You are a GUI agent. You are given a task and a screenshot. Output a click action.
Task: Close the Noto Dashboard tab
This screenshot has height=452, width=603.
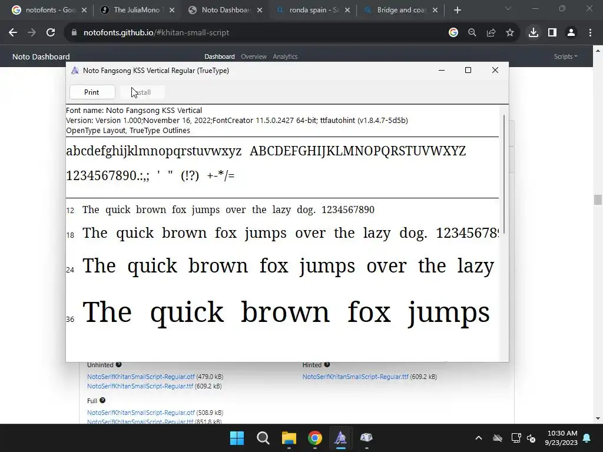(x=260, y=10)
